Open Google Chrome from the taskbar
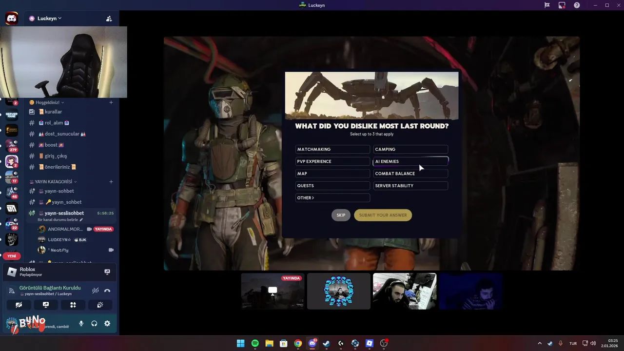This screenshot has width=624, height=351. coord(298,343)
